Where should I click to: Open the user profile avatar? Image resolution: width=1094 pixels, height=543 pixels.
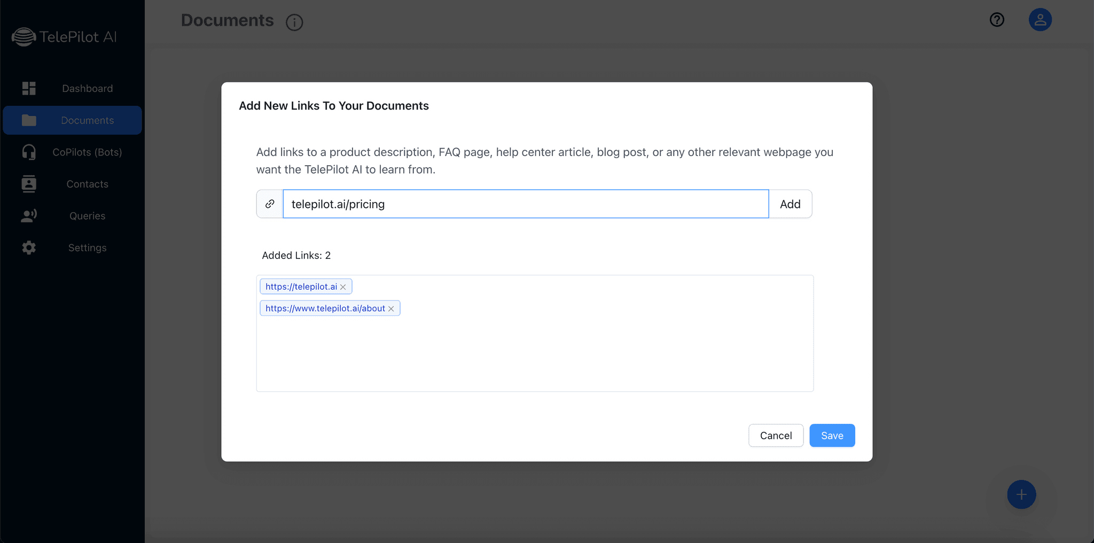(x=1040, y=20)
